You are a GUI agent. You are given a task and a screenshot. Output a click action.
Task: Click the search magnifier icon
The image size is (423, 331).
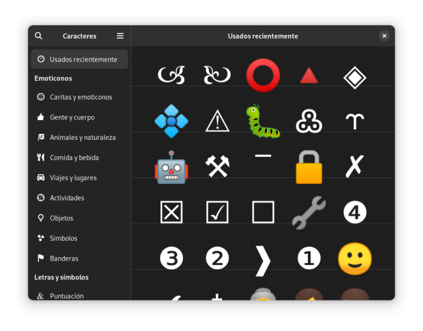[38, 36]
